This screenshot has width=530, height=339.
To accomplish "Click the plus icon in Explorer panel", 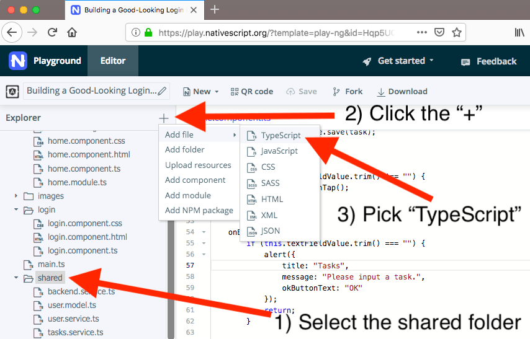I will (164, 118).
